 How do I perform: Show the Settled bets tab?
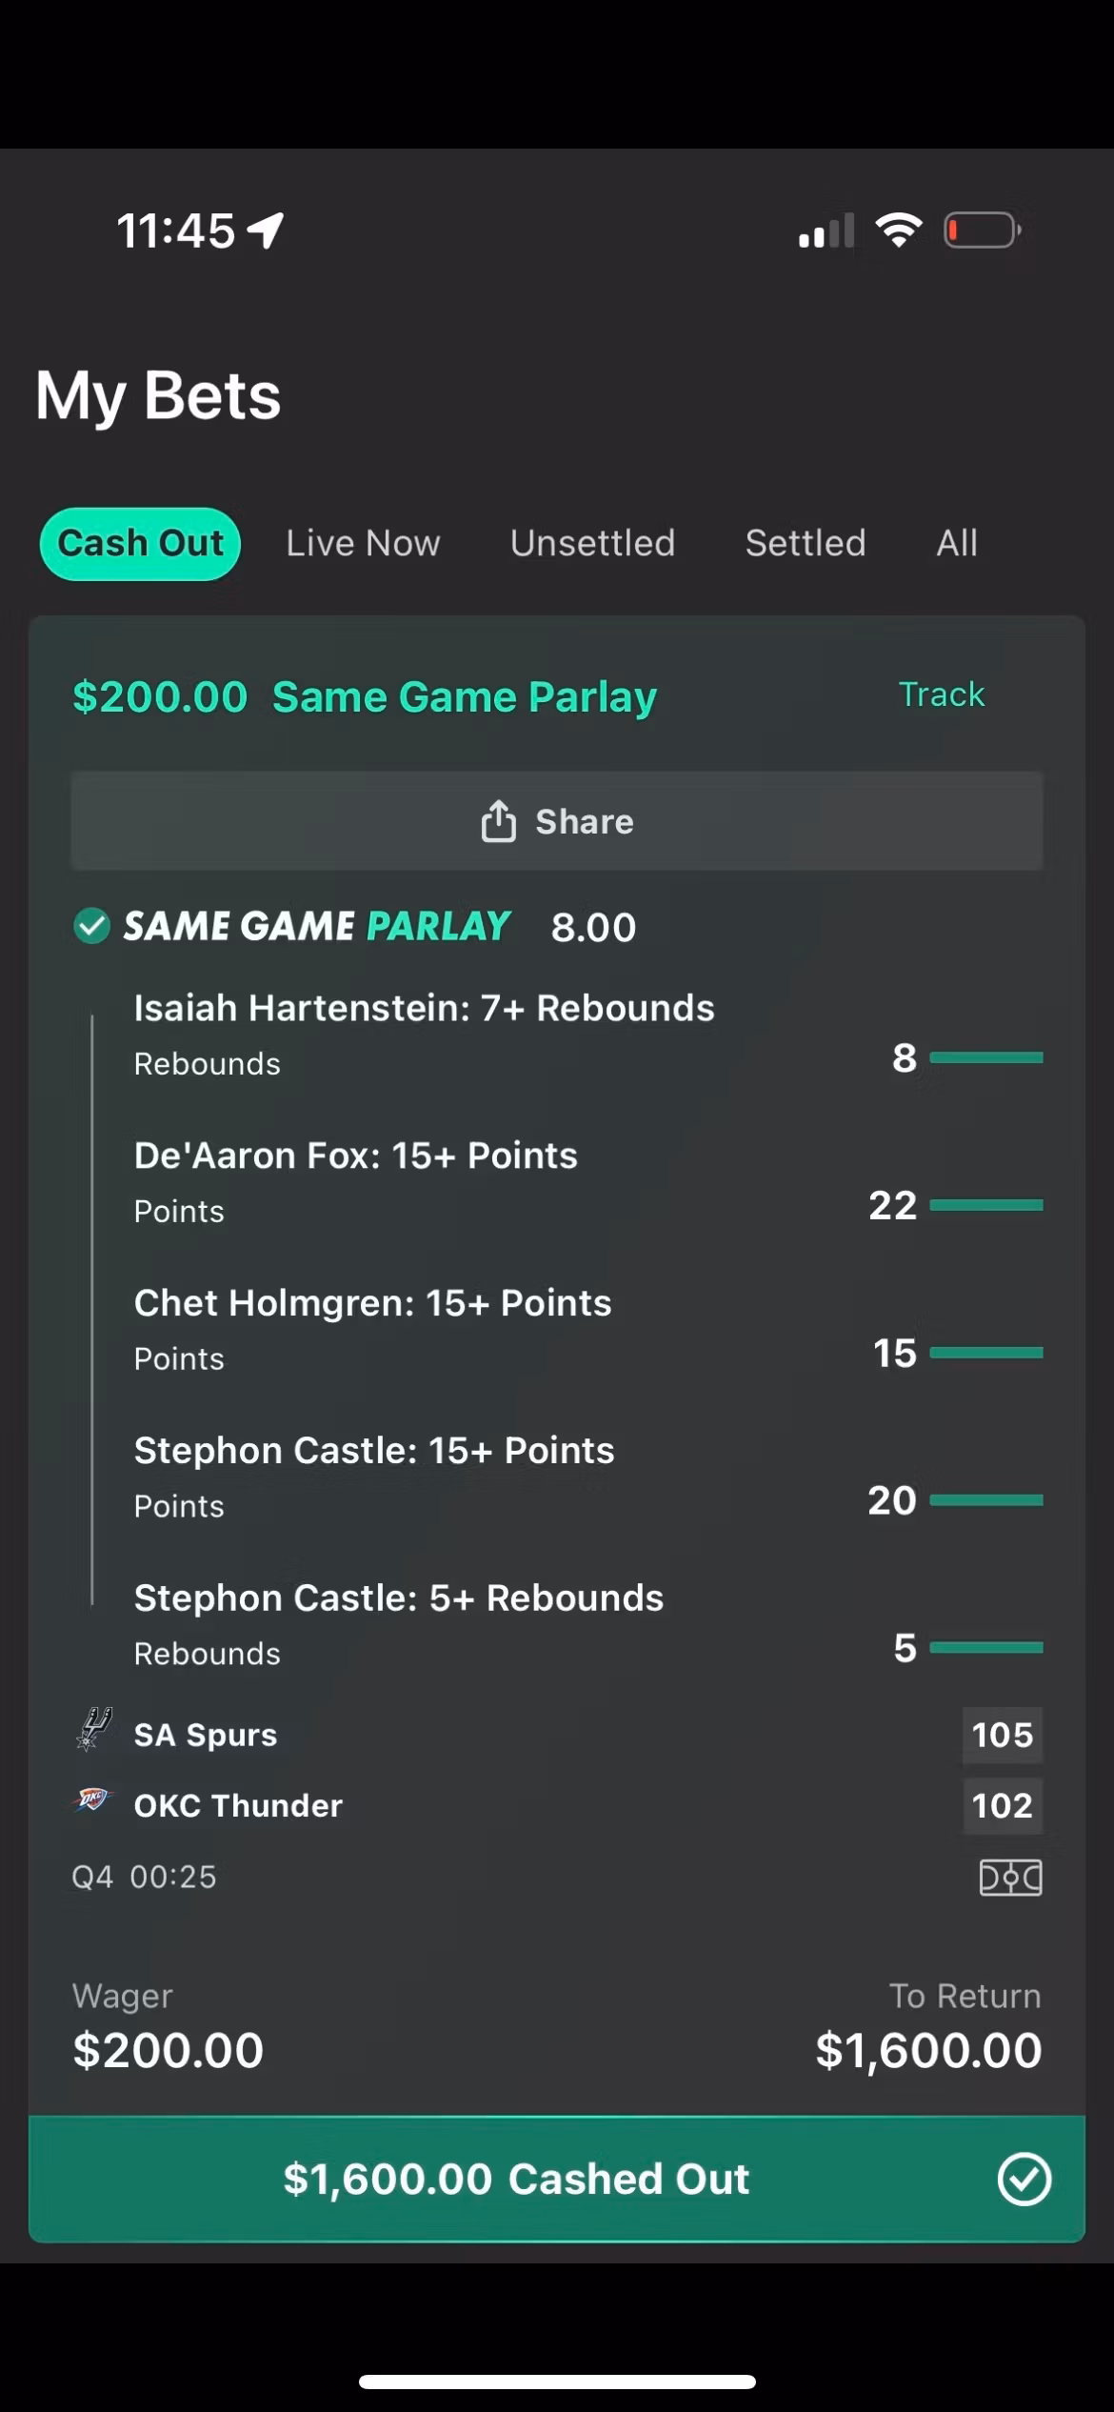[806, 543]
